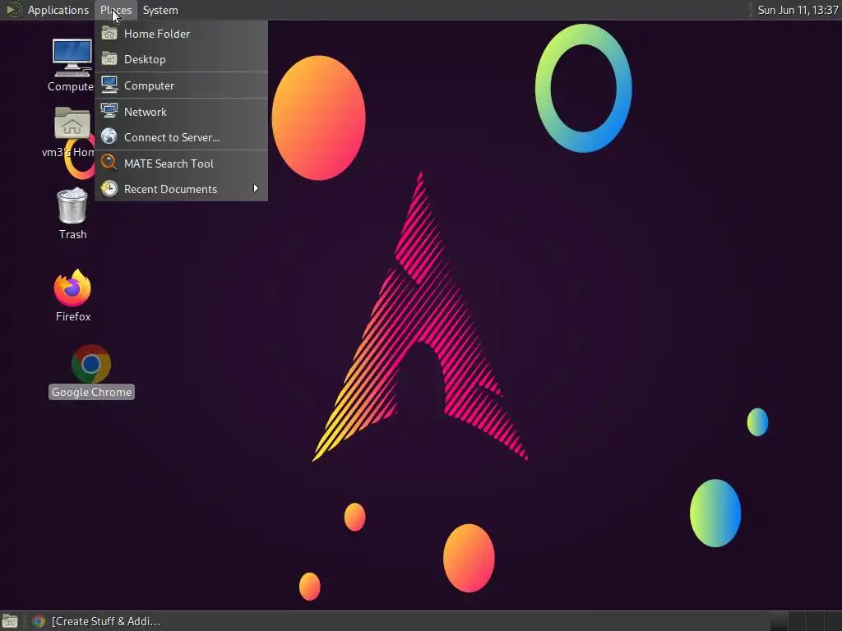842x631 pixels.
Task: Click the Google Chrome icon label
Action: pos(91,392)
